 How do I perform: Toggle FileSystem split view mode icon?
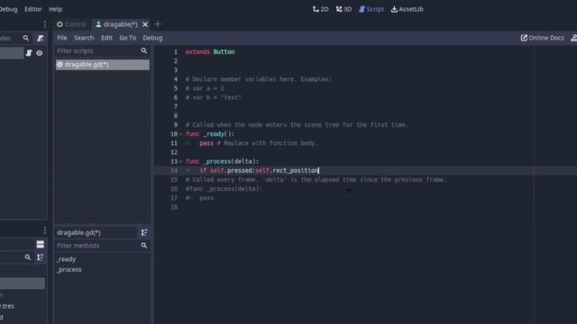pyautogui.click(x=40, y=244)
